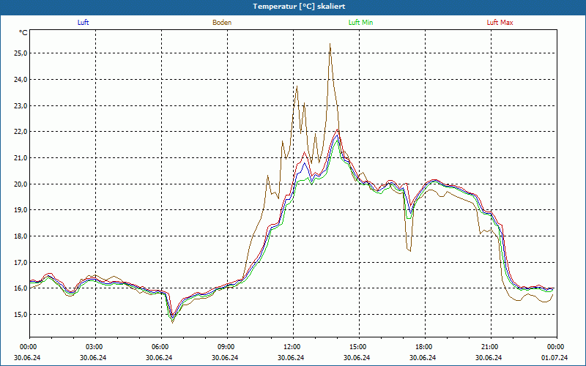Click the '18,0' y-axis value
The height and width of the screenshot is (366, 586).
(21, 236)
